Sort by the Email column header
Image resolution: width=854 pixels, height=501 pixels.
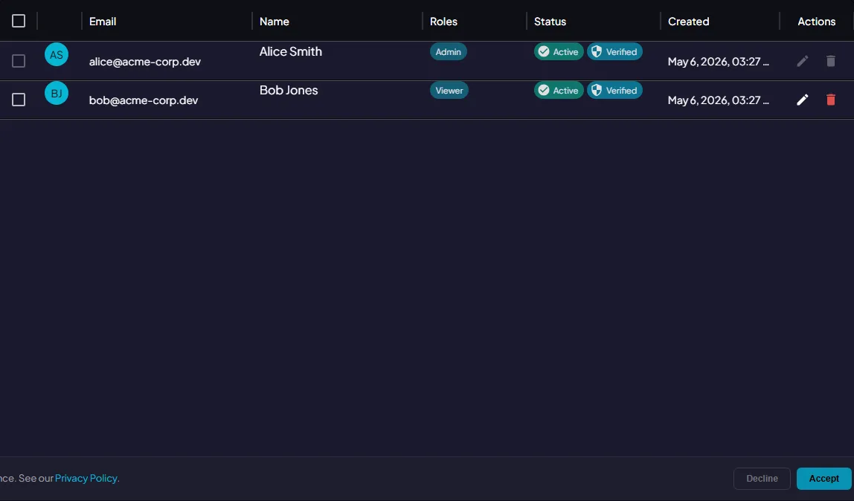click(103, 22)
